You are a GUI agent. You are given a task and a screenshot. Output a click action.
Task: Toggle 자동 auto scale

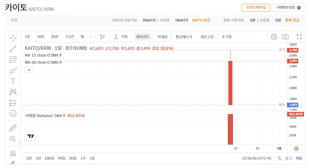(299, 158)
